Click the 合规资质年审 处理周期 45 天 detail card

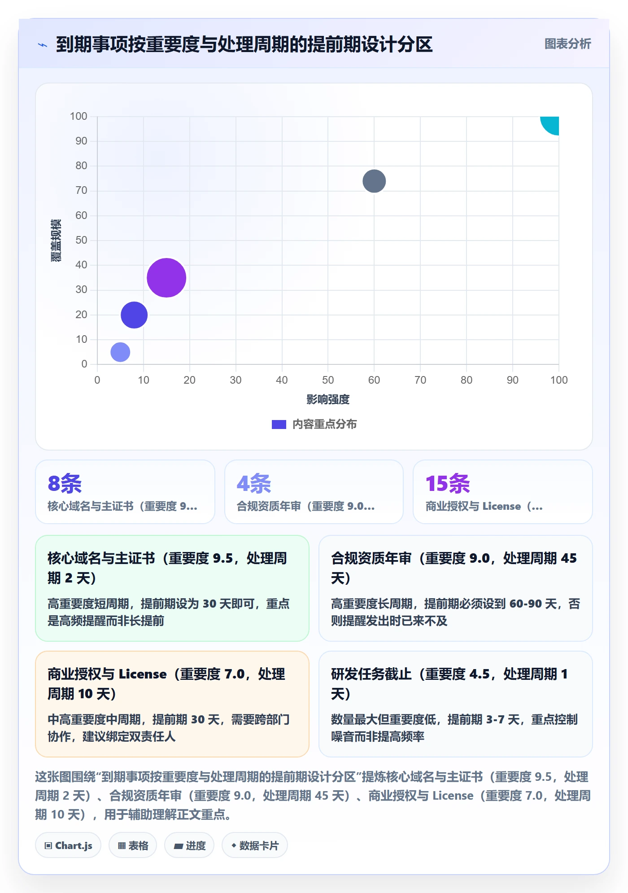coord(456,588)
